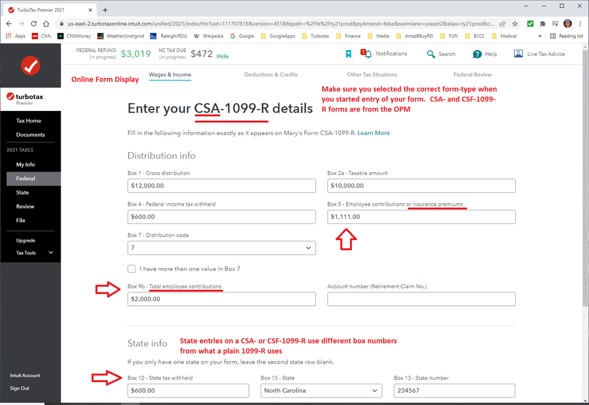Switch to Other Tax Situations tab
Screen dimensions: 589x405
click(372, 75)
